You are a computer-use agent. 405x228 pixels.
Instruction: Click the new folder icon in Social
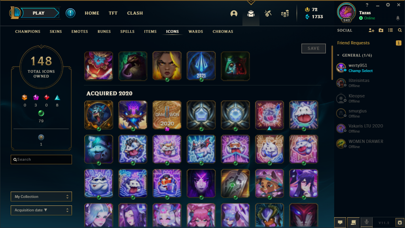pos(381,30)
